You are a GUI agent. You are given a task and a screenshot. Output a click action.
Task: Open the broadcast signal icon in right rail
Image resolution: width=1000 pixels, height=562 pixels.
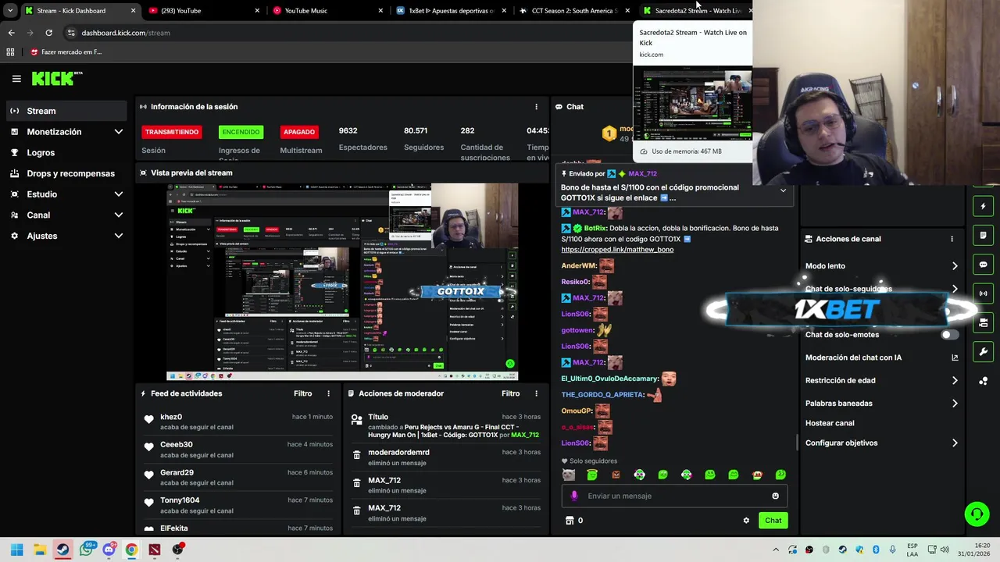pyautogui.click(x=983, y=293)
